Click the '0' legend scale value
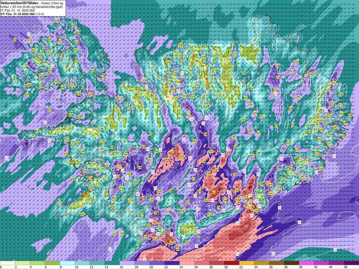The image size is (359, 269). pos(1,267)
